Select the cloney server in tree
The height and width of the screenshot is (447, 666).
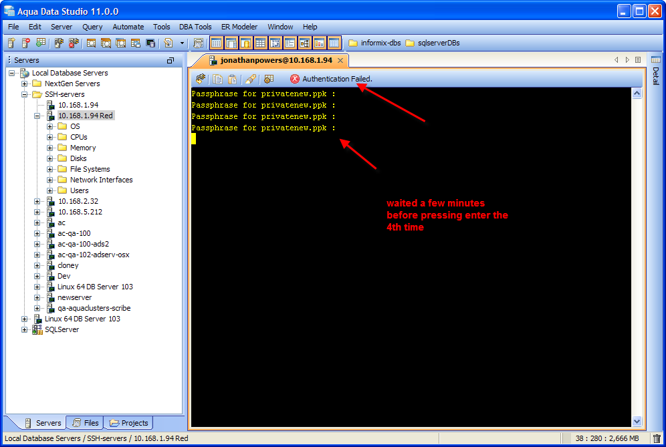[x=68, y=265]
